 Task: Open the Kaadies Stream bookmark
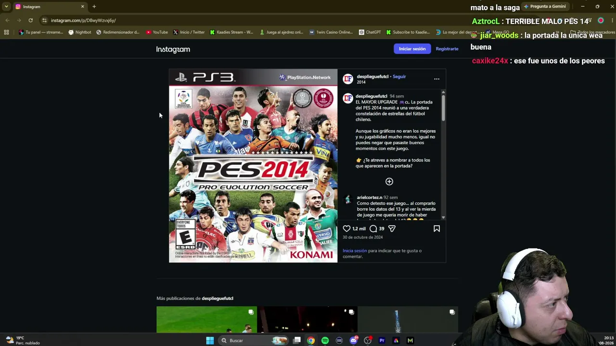[231, 32]
